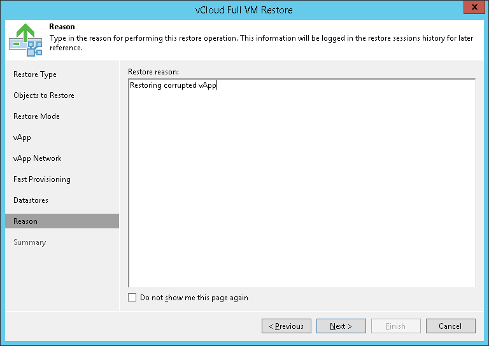
Task: Jump to the Fast Provisioning step
Action: click(x=42, y=179)
